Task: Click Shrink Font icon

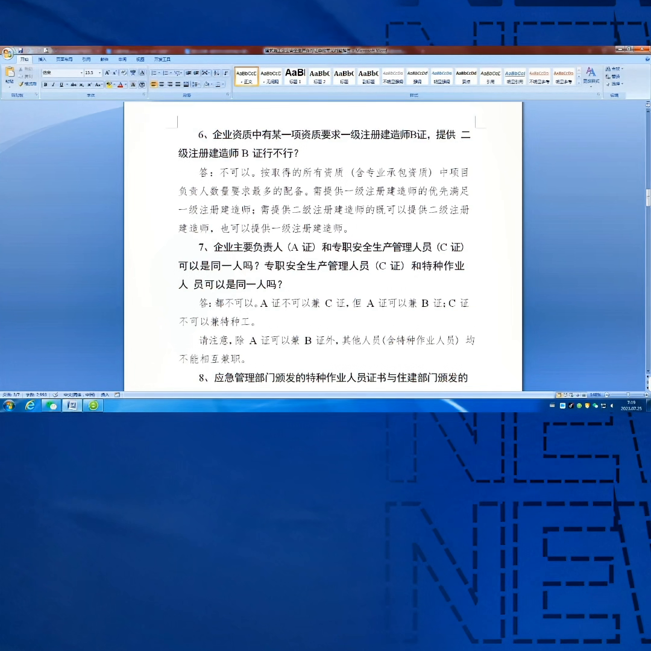Action: click(115, 73)
